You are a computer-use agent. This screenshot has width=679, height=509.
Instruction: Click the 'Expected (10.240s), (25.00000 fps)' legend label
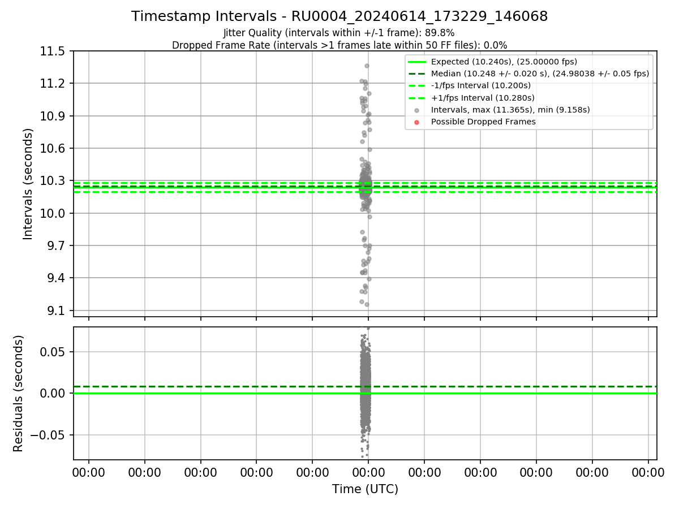504,62
